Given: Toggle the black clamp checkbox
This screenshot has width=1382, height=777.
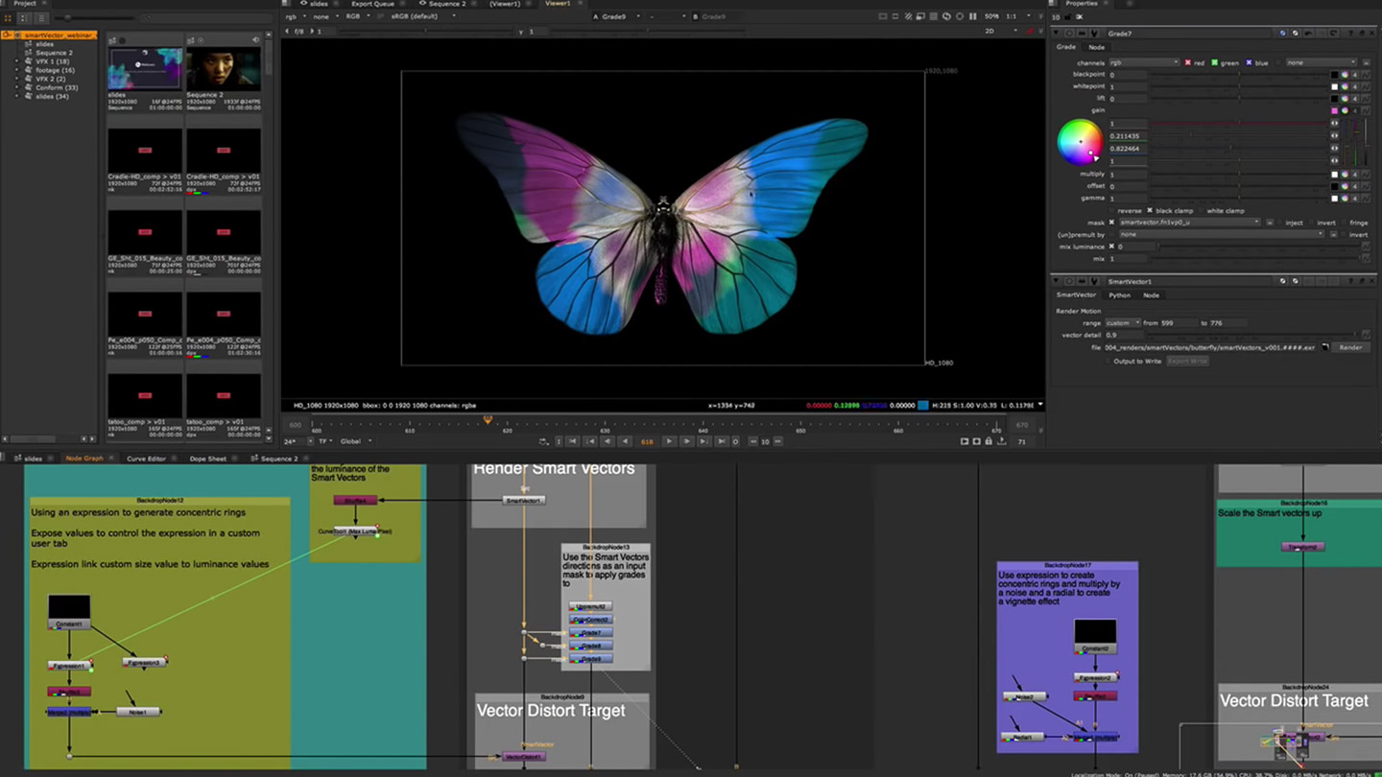Looking at the screenshot, I should tap(1150, 211).
